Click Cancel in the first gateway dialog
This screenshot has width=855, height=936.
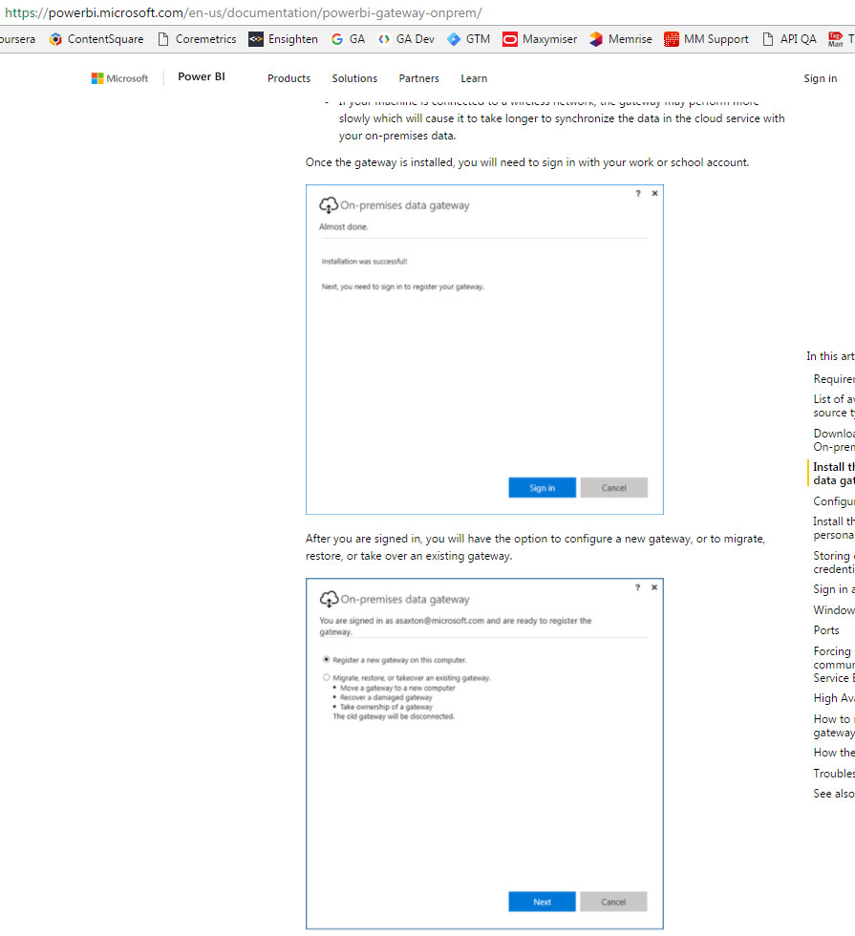pos(613,488)
